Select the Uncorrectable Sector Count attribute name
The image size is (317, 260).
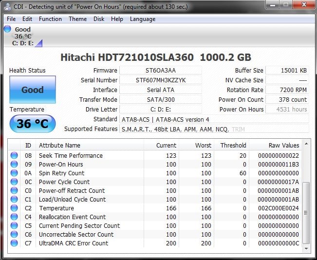76,234
